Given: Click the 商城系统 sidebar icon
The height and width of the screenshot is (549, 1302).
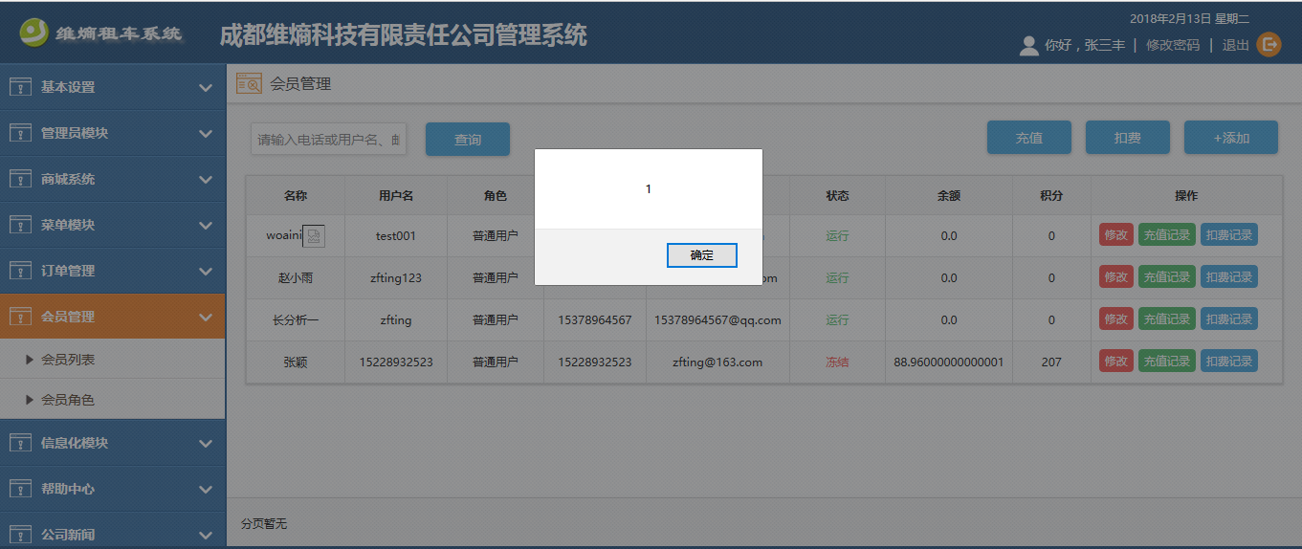Looking at the screenshot, I should tap(20, 179).
